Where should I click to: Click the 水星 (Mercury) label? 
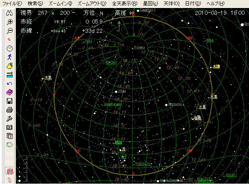pos(214,97)
